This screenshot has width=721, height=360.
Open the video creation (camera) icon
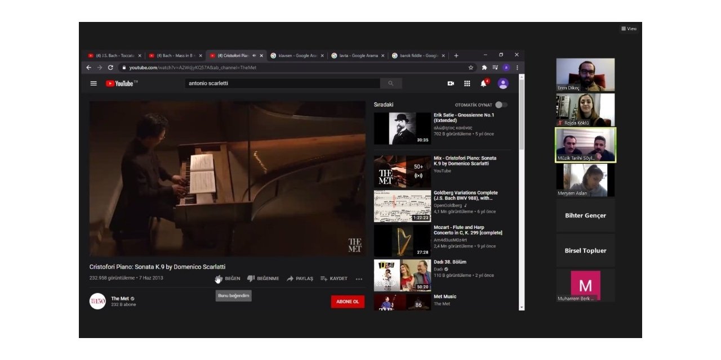(448, 83)
